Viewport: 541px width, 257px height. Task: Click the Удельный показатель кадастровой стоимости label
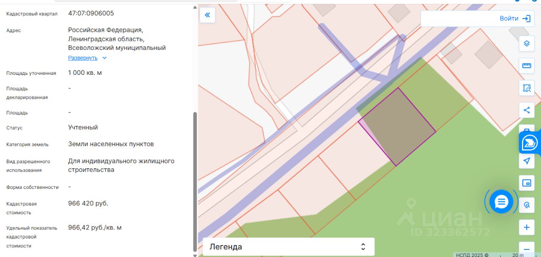pos(32,237)
